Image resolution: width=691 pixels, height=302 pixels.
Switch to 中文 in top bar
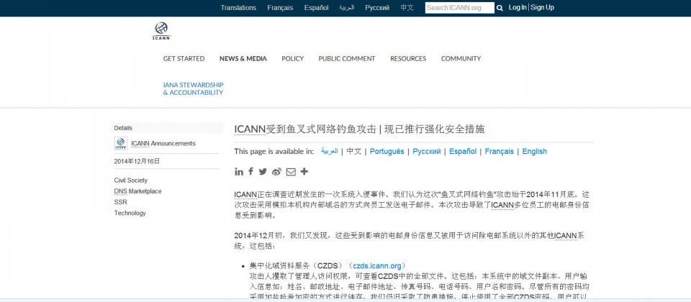tap(407, 7)
